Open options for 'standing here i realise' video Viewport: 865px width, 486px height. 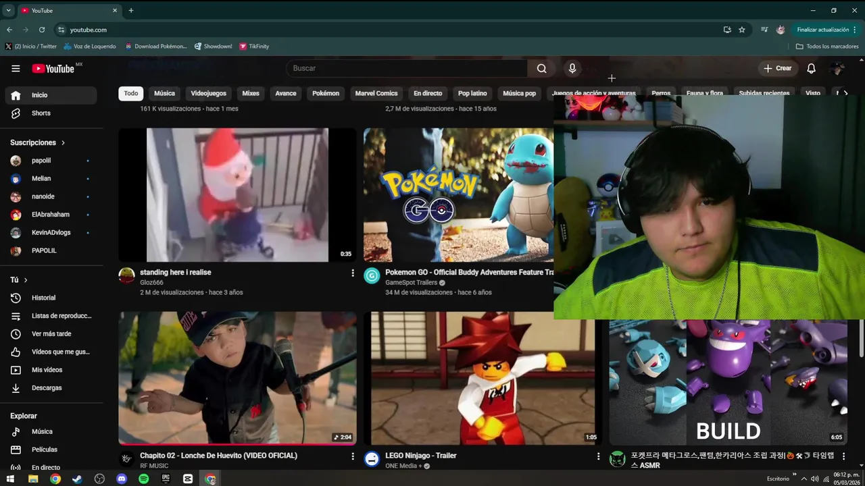(352, 273)
